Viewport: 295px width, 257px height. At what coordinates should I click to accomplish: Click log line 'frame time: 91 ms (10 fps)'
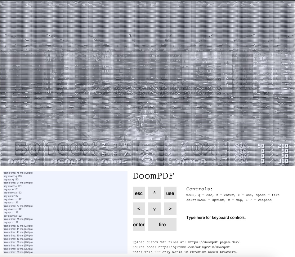coord(18,183)
